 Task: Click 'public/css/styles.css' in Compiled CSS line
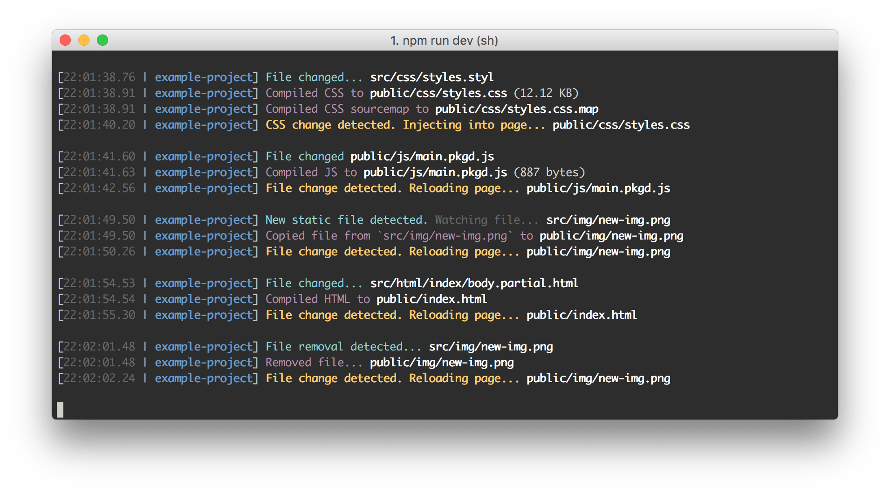[438, 93]
